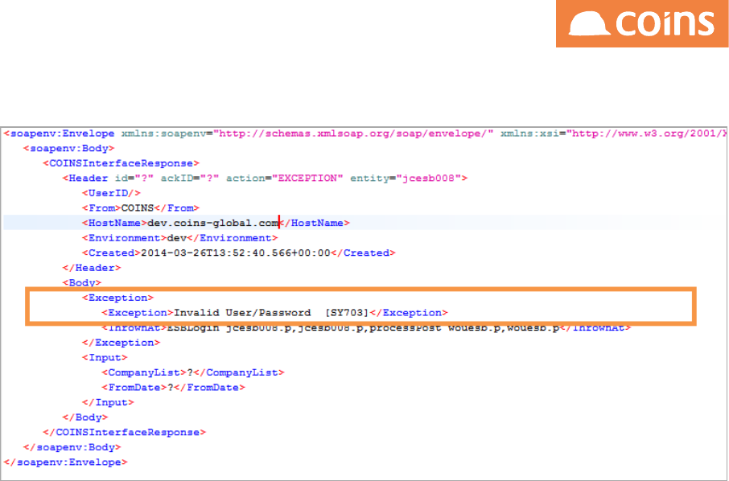Viewport: 729px width, 481px height.
Task: Click the closing Body tag after Input
Action: point(85,417)
